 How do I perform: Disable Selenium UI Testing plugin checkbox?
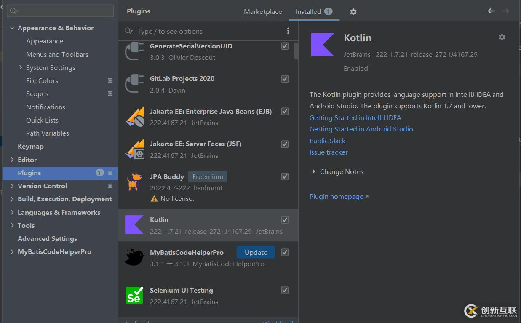285,290
